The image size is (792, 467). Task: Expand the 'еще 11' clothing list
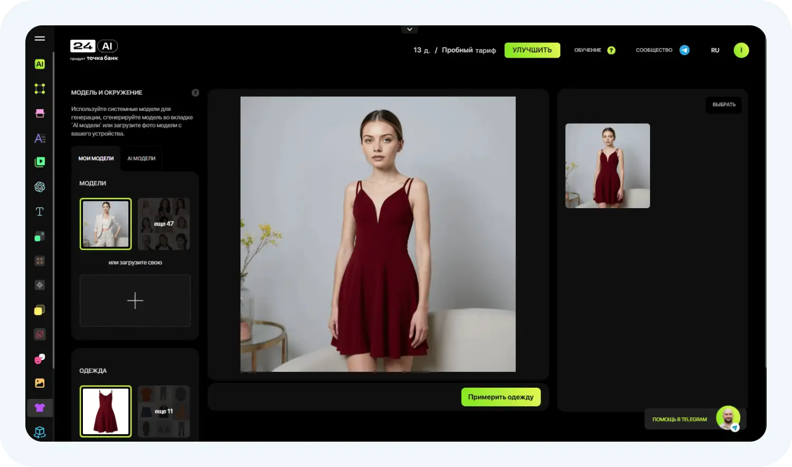click(x=164, y=411)
